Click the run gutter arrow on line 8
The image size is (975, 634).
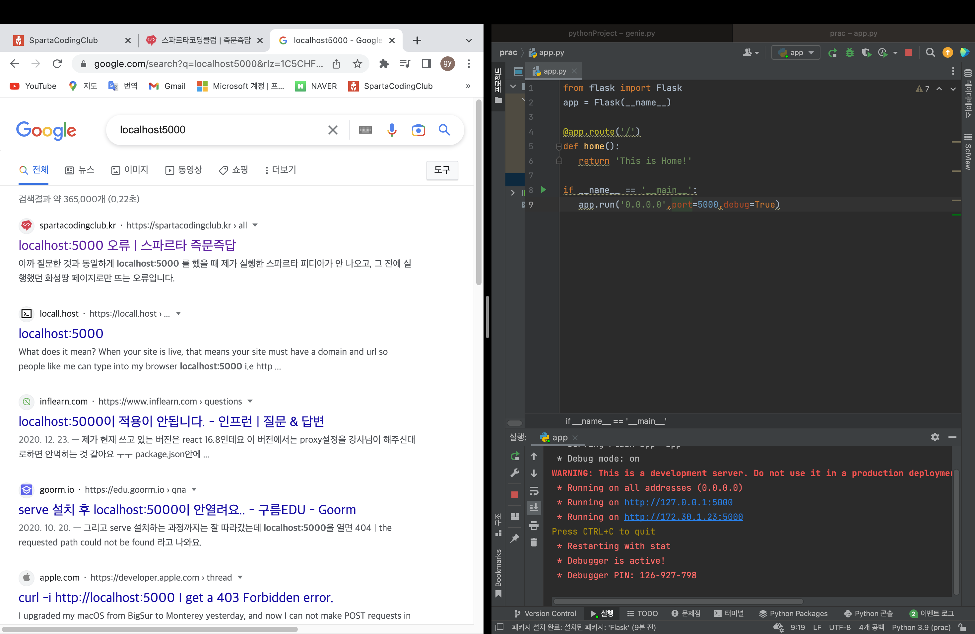[x=544, y=190]
